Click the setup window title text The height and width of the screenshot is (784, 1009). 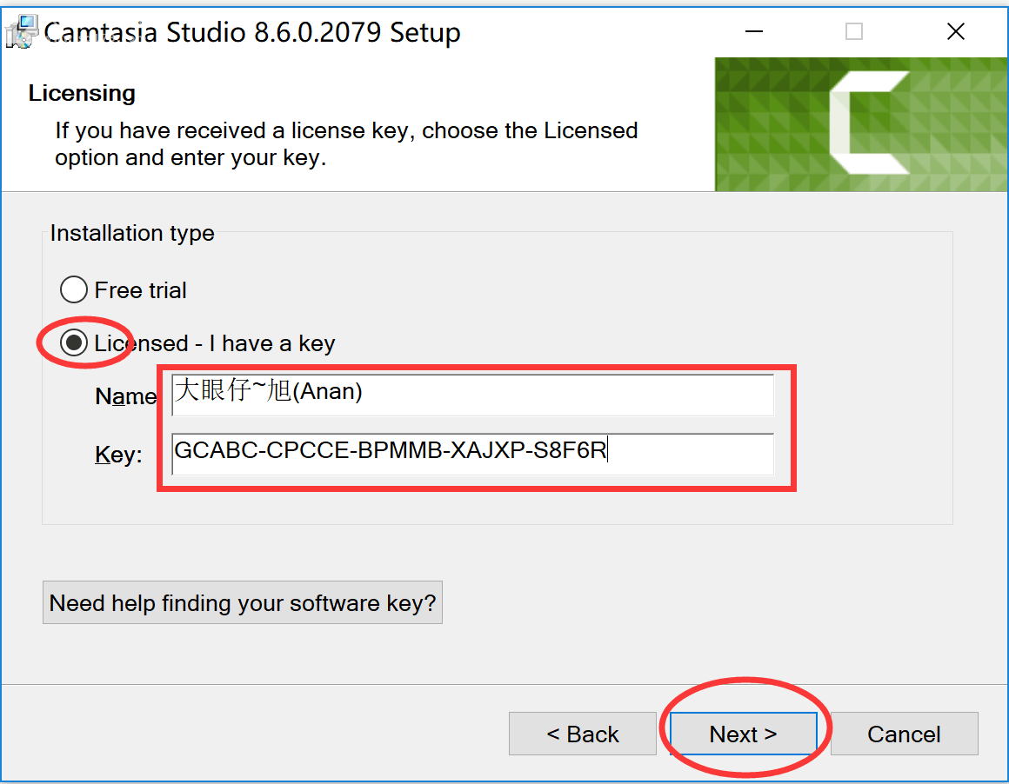click(x=252, y=33)
